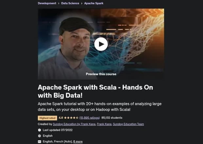
Task: Click the 4.6 rating score
Action: pyautogui.click(x=61, y=118)
